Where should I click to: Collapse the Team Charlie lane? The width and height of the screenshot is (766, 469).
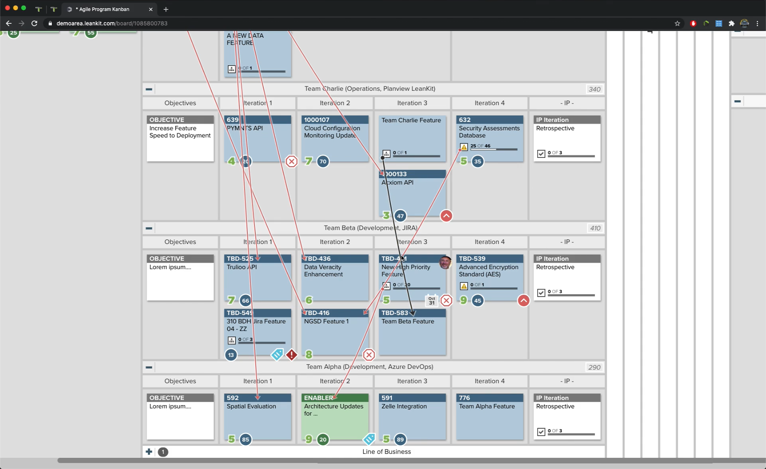(x=149, y=89)
